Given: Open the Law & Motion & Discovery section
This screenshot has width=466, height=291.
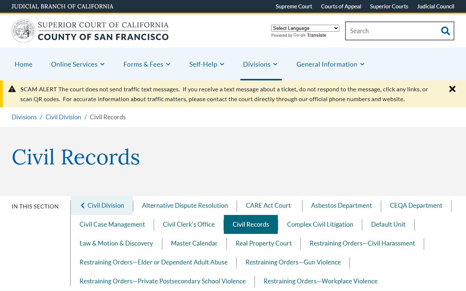Looking at the screenshot, I should (x=116, y=243).
